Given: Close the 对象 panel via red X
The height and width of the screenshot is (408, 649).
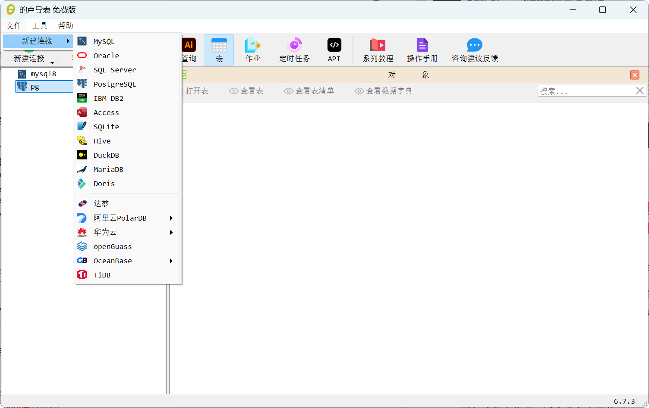Looking at the screenshot, I should coord(635,75).
